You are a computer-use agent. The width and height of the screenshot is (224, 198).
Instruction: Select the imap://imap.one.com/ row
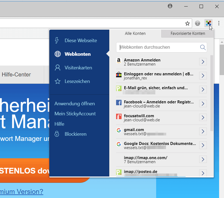click(161, 160)
